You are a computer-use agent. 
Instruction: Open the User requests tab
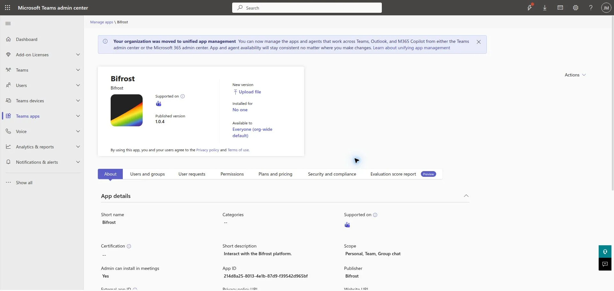192,174
